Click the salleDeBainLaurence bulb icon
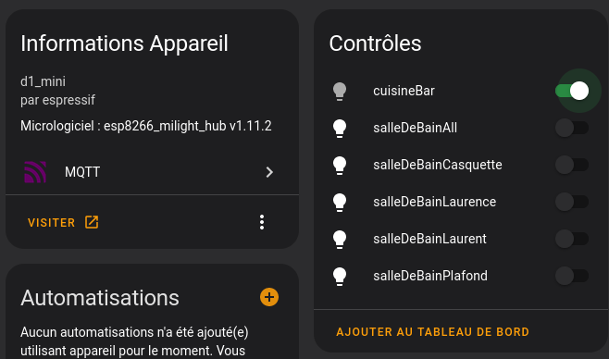609x359 pixels. [340, 203]
